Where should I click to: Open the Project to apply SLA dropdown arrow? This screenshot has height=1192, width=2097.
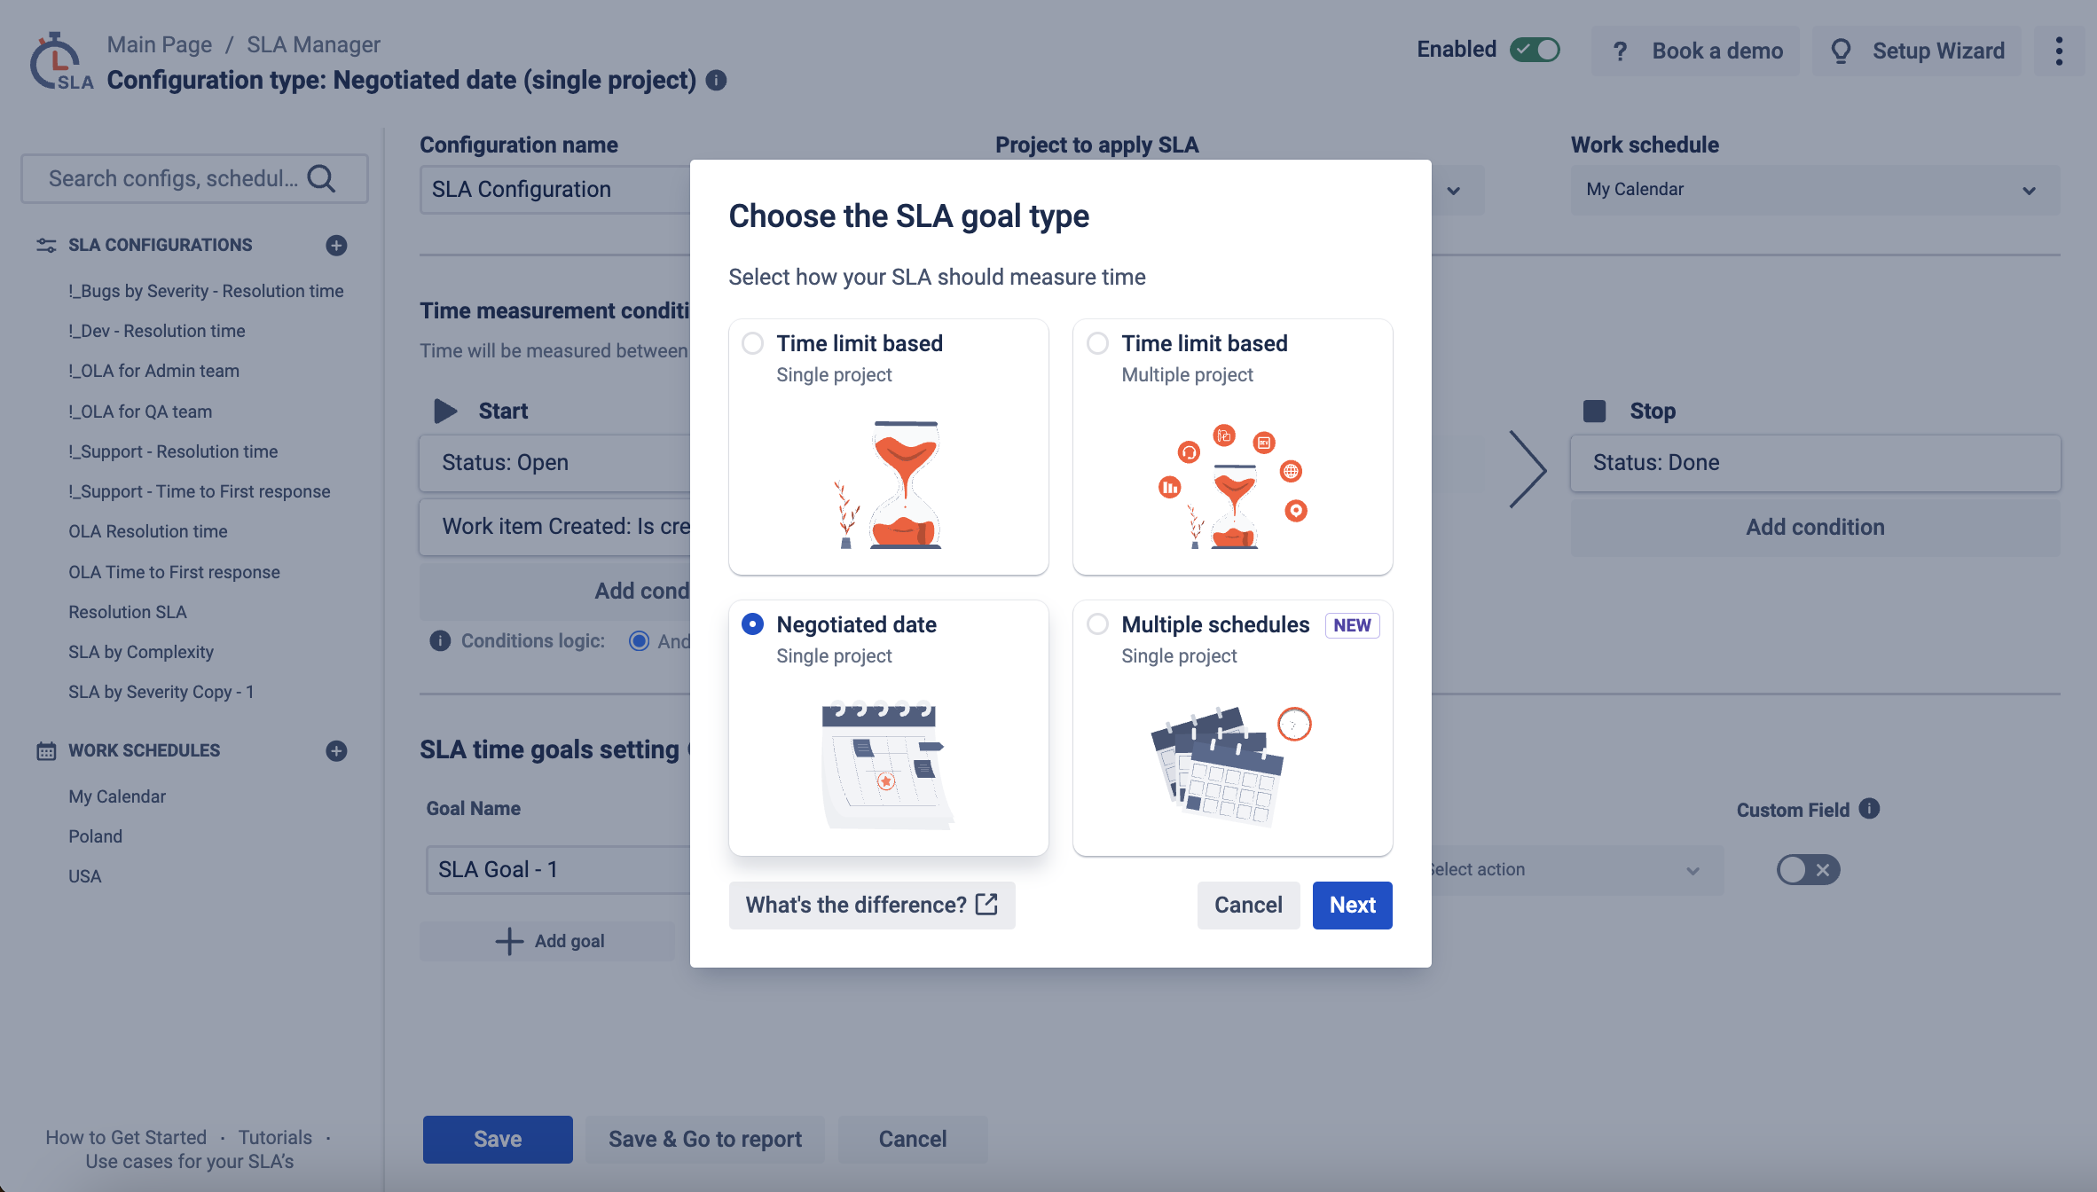(1454, 191)
